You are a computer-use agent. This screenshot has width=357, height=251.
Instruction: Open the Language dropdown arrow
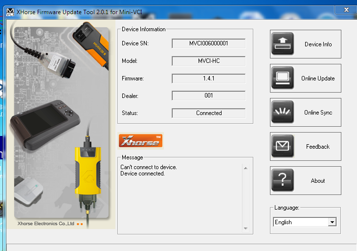(332, 222)
